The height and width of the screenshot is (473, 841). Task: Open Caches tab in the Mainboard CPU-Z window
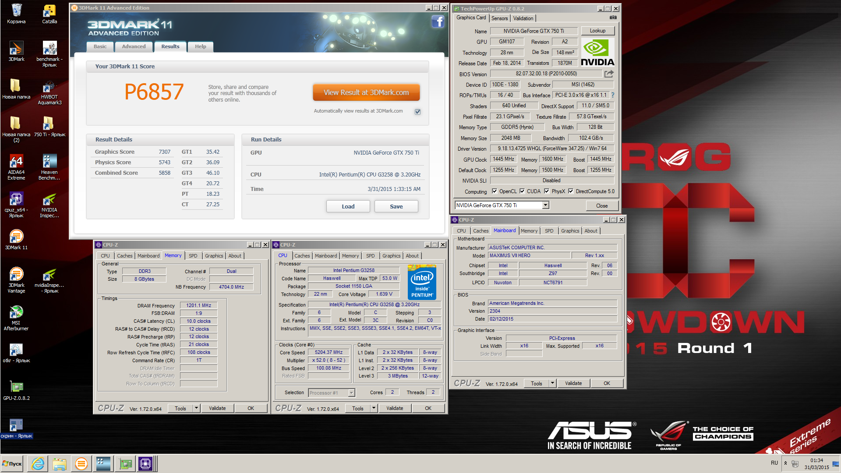click(481, 231)
